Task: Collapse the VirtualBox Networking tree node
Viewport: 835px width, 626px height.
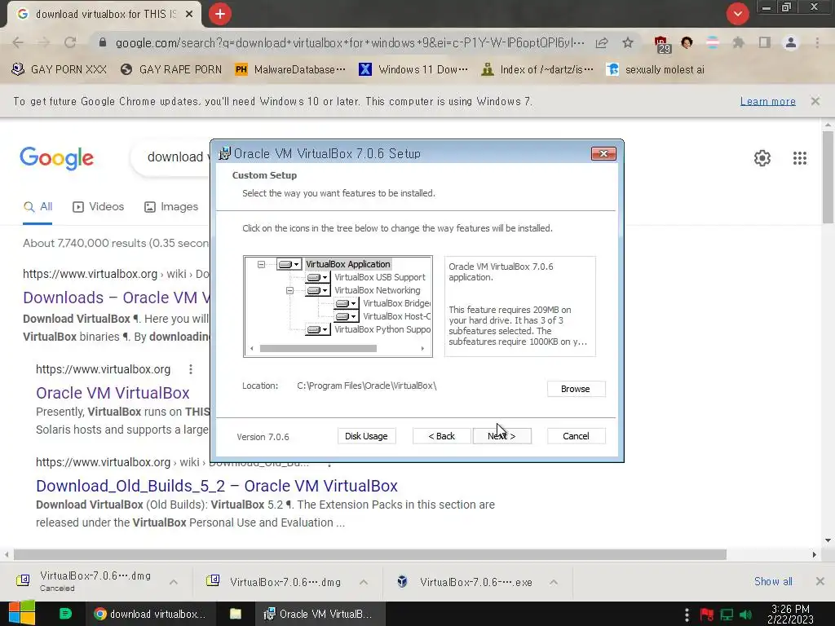Action: pyautogui.click(x=289, y=291)
